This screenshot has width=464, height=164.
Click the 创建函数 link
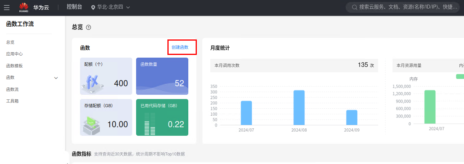(x=180, y=47)
